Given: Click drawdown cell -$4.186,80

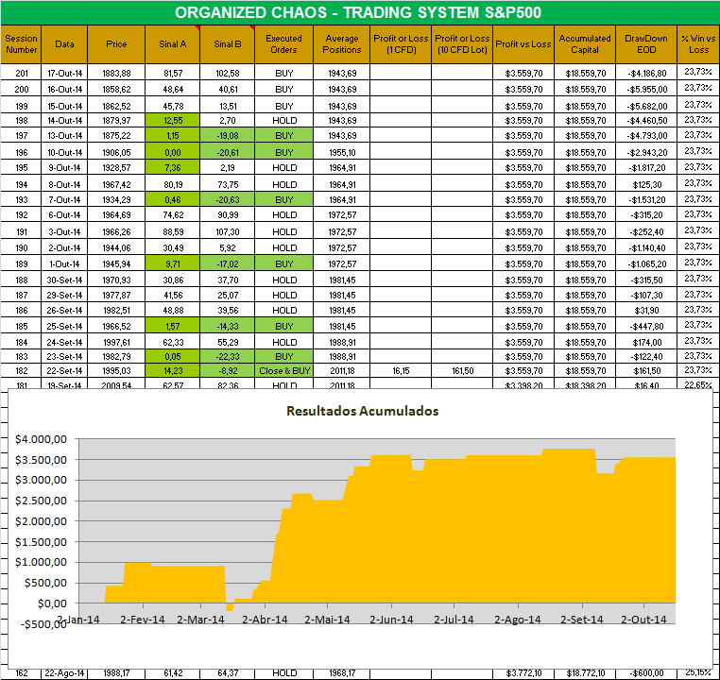Looking at the screenshot, I should tap(646, 73).
